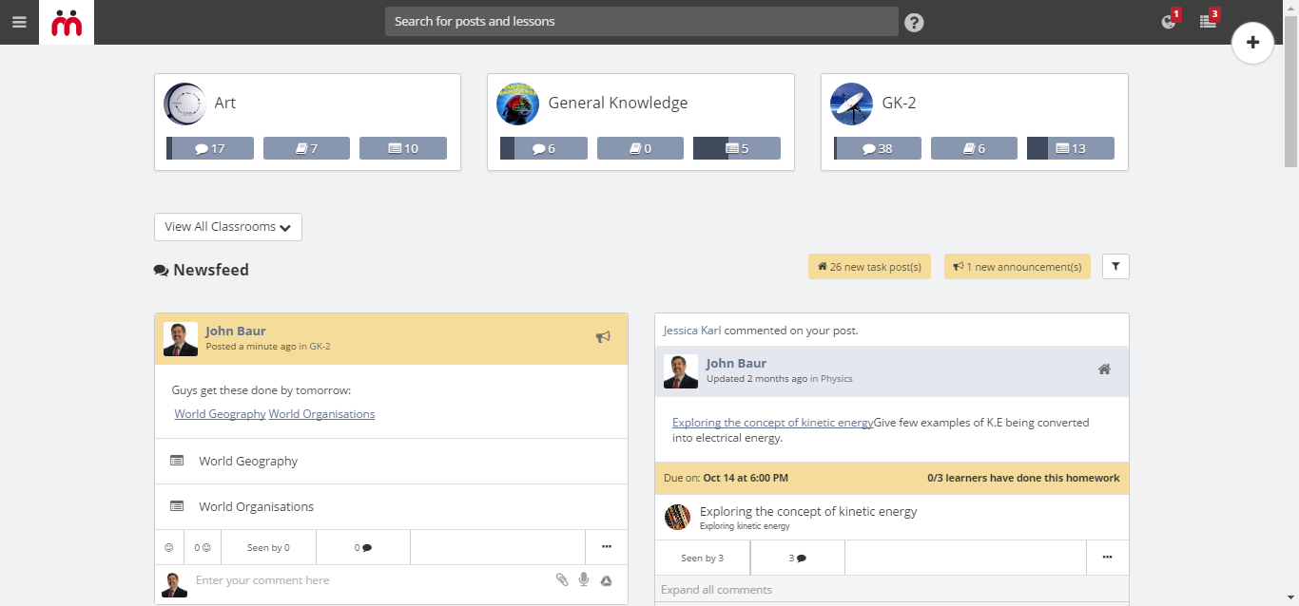Open the task list icon with 3 badge
Image resolution: width=1299 pixels, height=606 pixels.
(x=1209, y=21)
